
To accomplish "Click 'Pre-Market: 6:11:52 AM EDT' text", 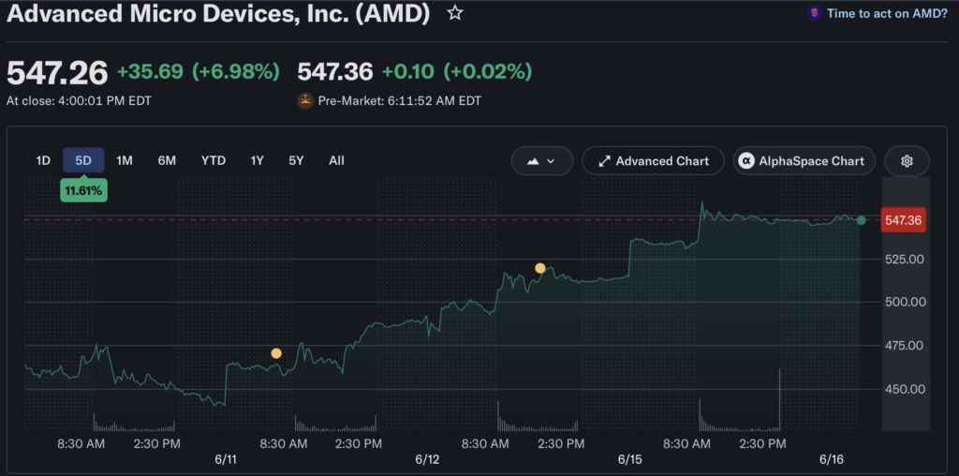I will [399, 101].
